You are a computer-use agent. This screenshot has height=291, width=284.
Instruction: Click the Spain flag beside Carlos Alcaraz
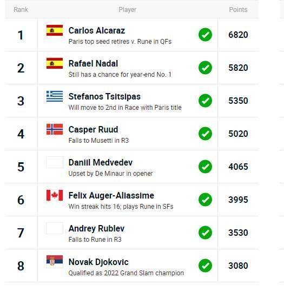pos(55,30)
